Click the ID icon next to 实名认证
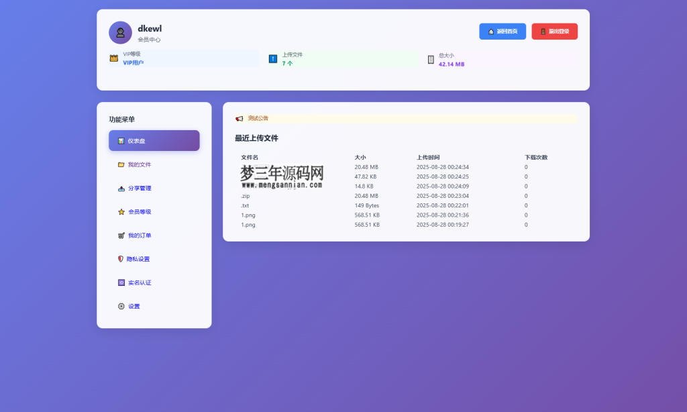687x412 pixels. [x=121, y=282]
